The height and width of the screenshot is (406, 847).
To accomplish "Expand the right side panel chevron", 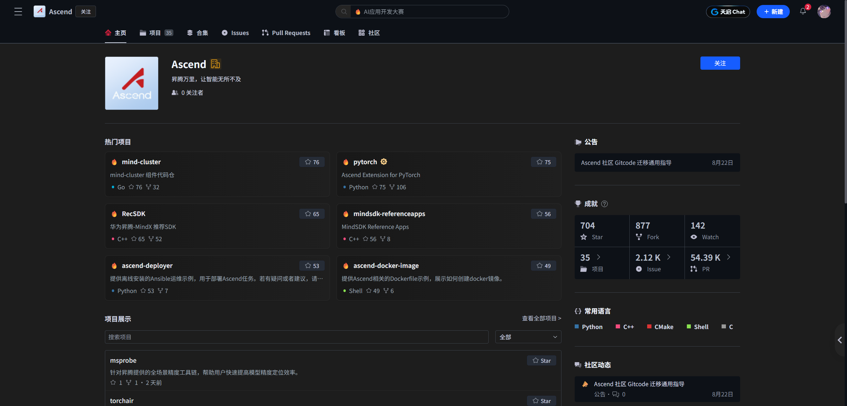I will pos(840,340).
